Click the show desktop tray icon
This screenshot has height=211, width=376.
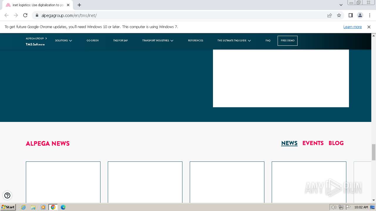pos(372,207)
